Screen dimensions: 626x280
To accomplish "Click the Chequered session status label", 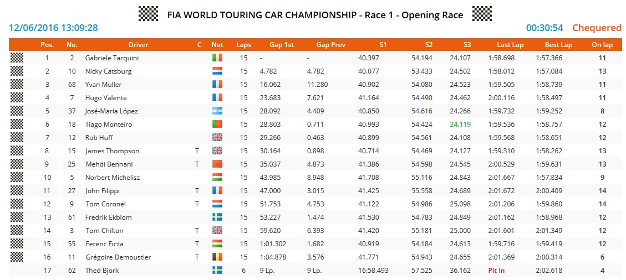I will (597, 28).
